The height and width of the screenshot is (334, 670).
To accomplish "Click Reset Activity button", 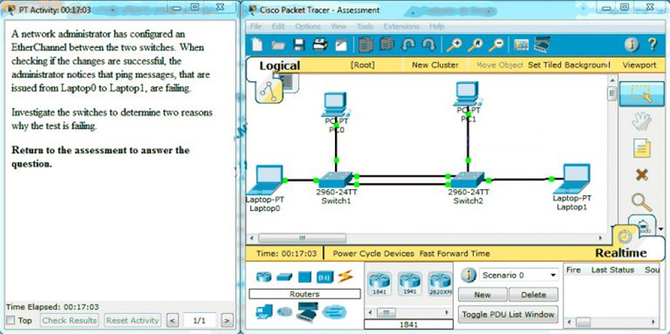I will click(x=132, y=320).
